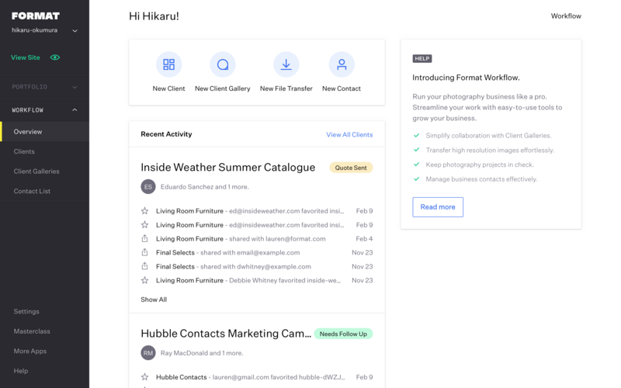The image size is (621, 388).
Task: Click 'Manage business contacts effectively.' item
Action: click(481, 179)
